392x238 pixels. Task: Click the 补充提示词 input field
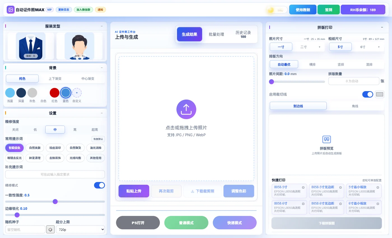pyautogui.click(x=55, y=174)
